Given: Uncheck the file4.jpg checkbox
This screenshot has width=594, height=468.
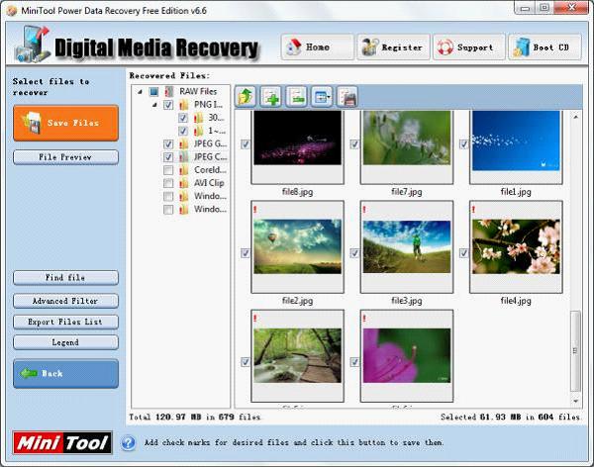Looking at the screenshot, I should click(464, 253).
